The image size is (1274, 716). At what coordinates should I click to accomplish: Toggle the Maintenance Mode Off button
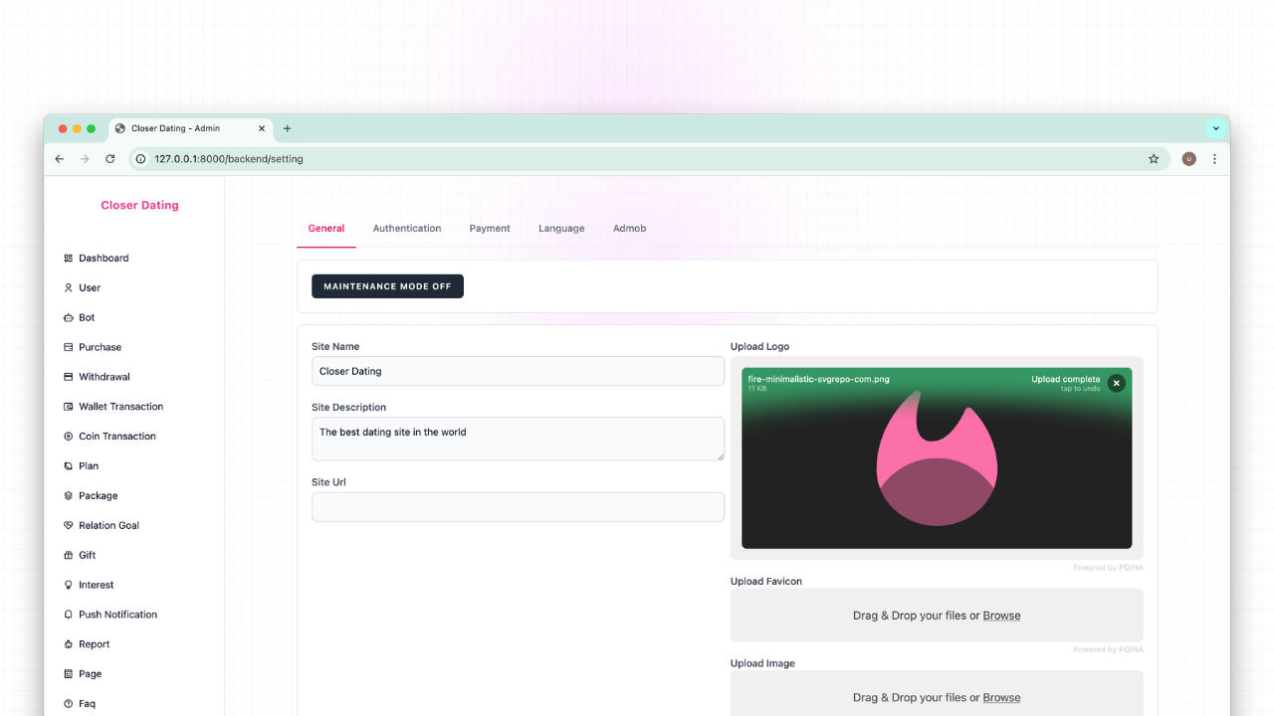click(x=387, y=286)
